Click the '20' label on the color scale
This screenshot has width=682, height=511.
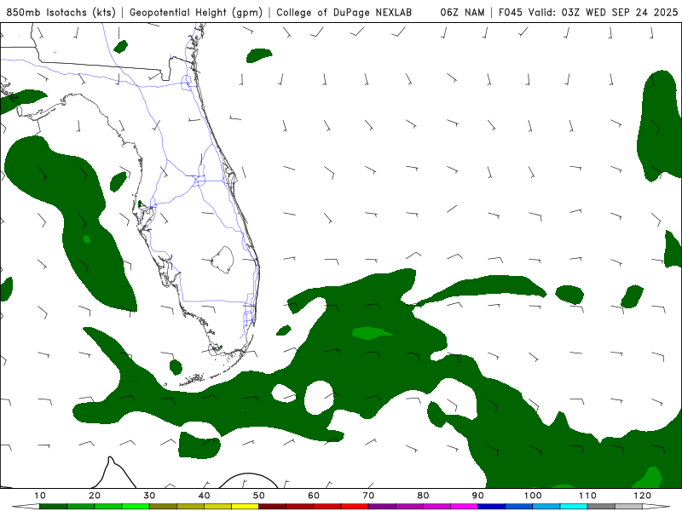click(x=95, y=496)
